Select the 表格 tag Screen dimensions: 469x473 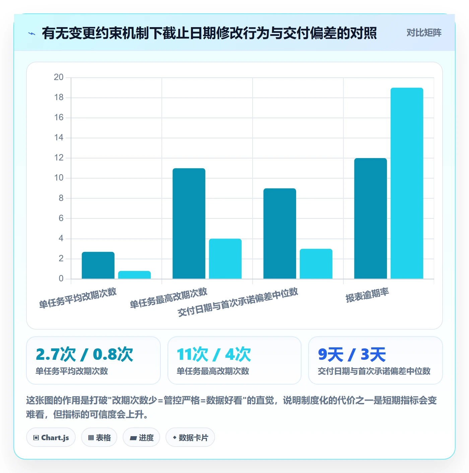click(x=99, y=437)
